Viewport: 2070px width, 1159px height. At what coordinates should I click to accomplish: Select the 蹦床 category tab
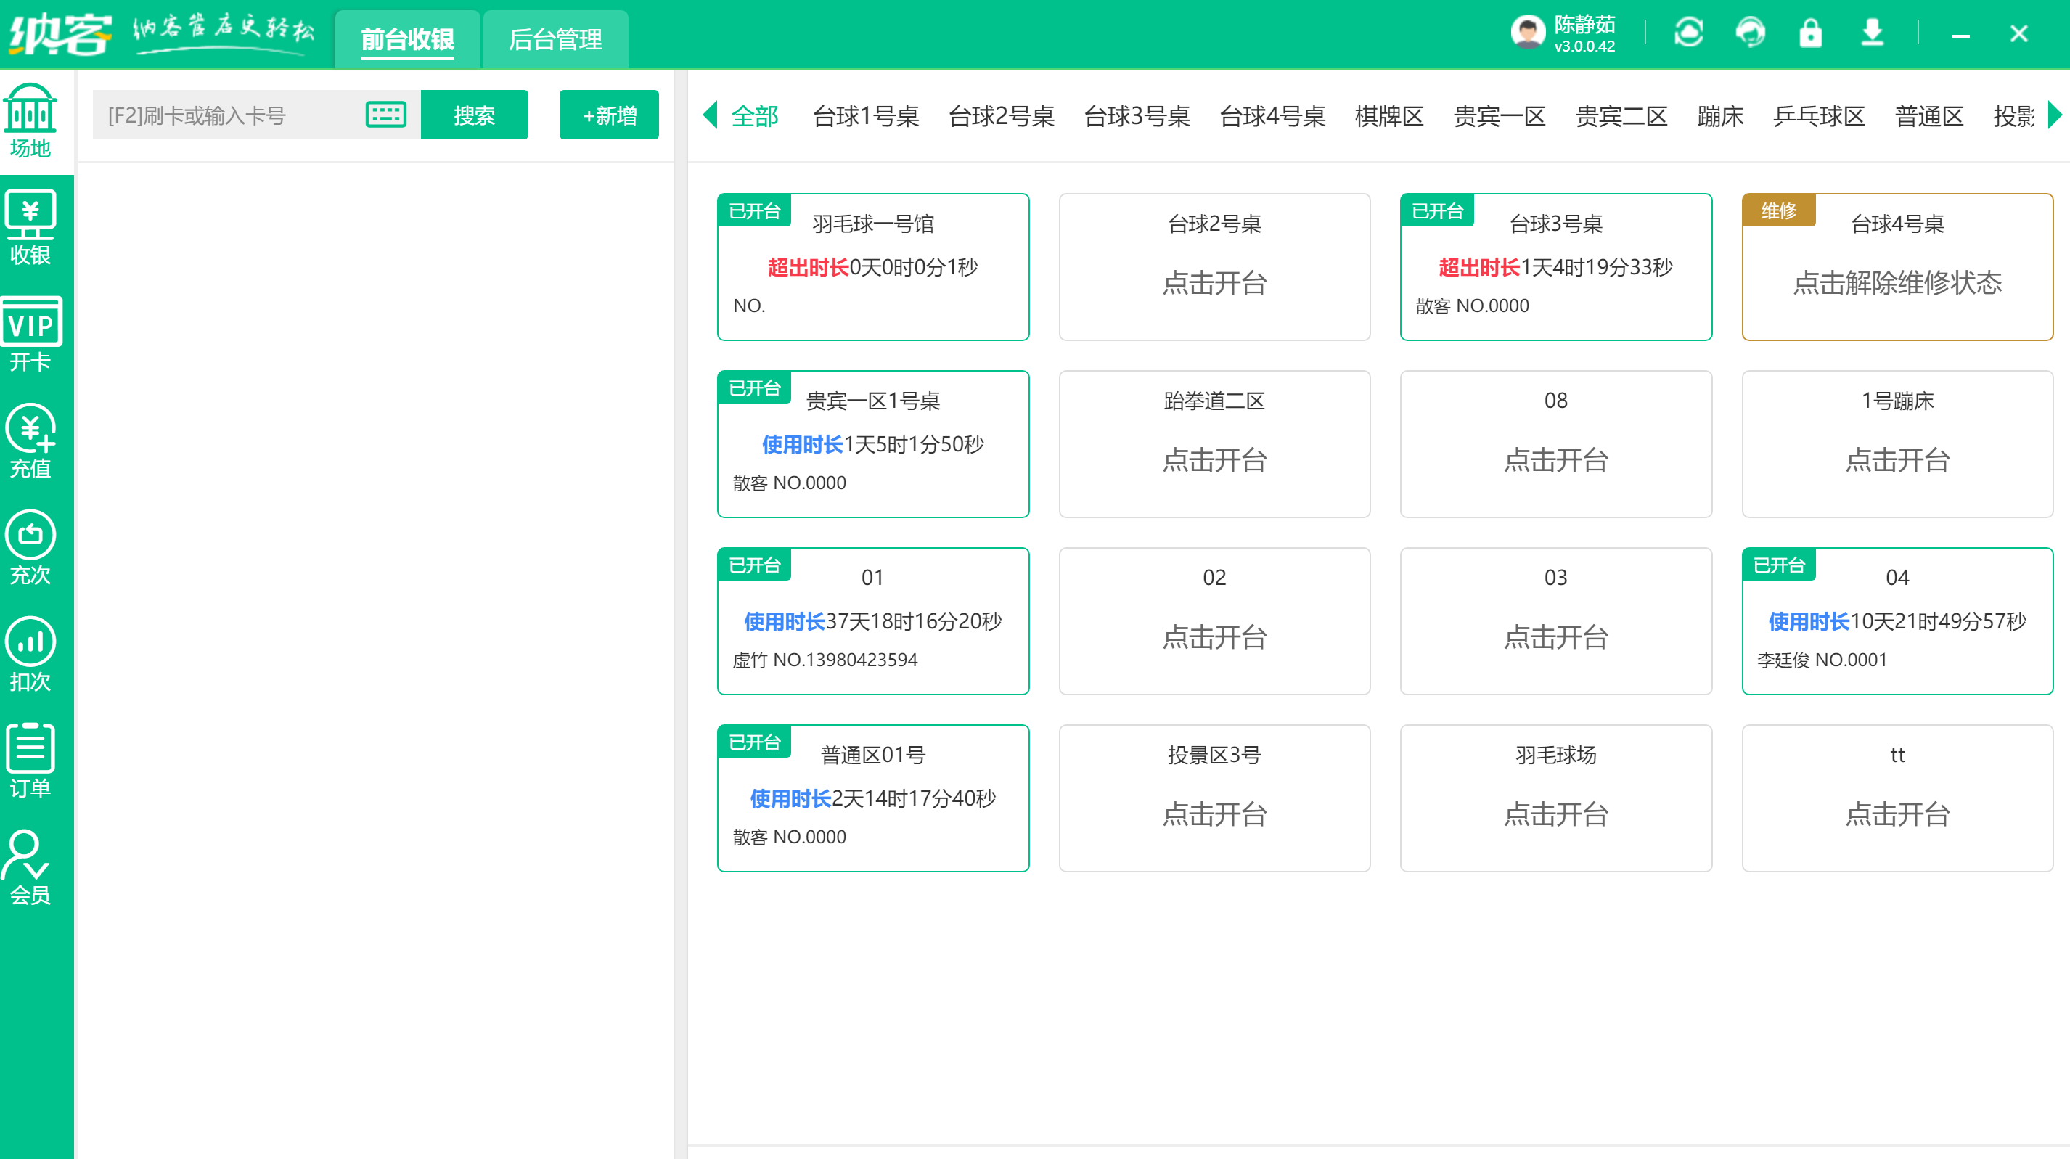tap(1719, 115)
